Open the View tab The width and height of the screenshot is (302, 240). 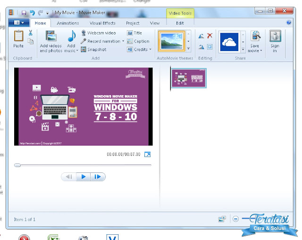click(155, 23)
